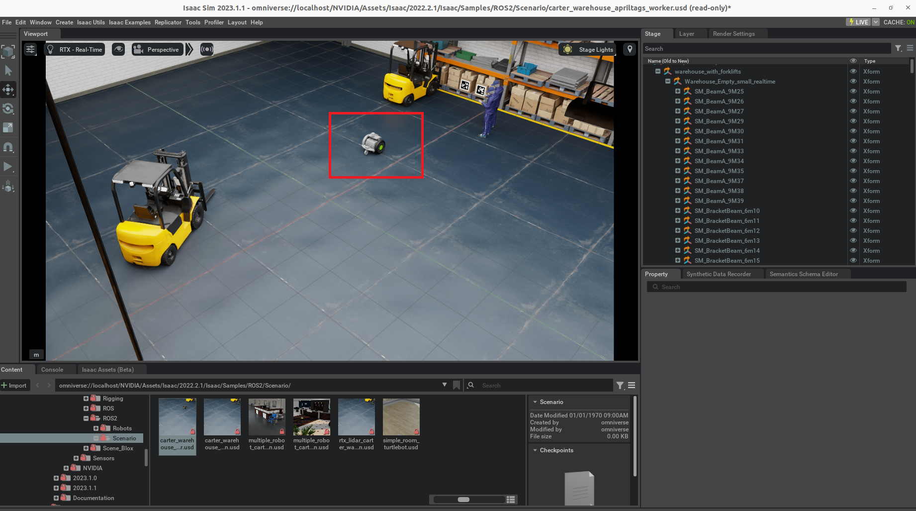
Task: Open the File menu
Action: 7,22
